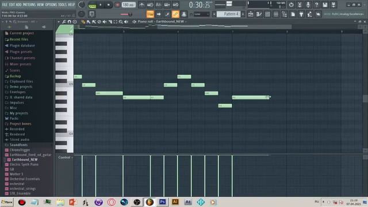368x207 pixels.
Task: Click the Stop button in the transport
Action: (109, 5)
